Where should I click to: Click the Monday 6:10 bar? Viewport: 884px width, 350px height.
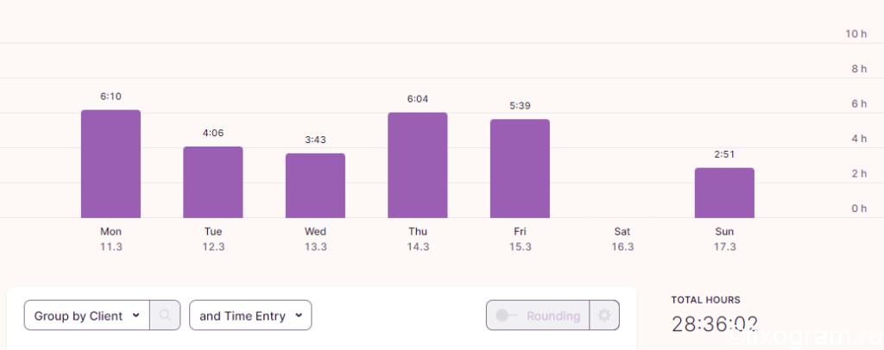pos(110,164)
